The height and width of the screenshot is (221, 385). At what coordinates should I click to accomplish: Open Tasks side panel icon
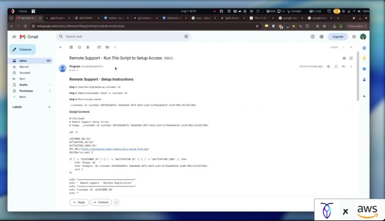[x=364, y=69]
